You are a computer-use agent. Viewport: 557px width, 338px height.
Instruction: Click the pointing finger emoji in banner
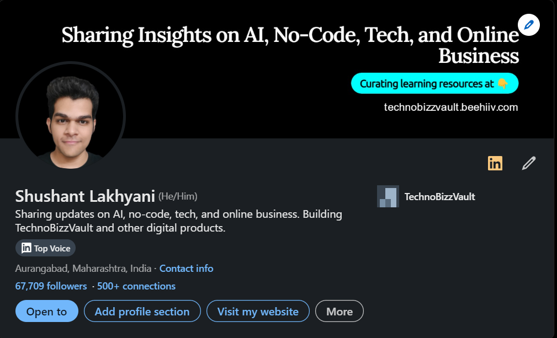[x=502, y=83]
